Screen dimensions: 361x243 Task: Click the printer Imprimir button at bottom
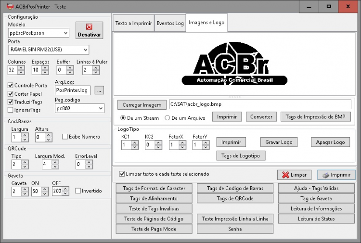[x=336, y=175]
